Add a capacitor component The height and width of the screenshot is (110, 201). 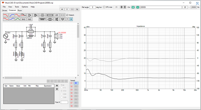point(42,15)
